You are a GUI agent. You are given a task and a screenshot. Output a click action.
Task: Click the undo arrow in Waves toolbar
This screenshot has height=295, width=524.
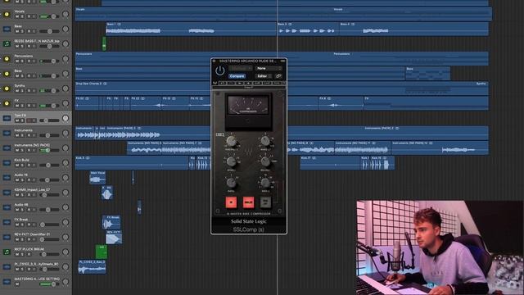point(223,83)
